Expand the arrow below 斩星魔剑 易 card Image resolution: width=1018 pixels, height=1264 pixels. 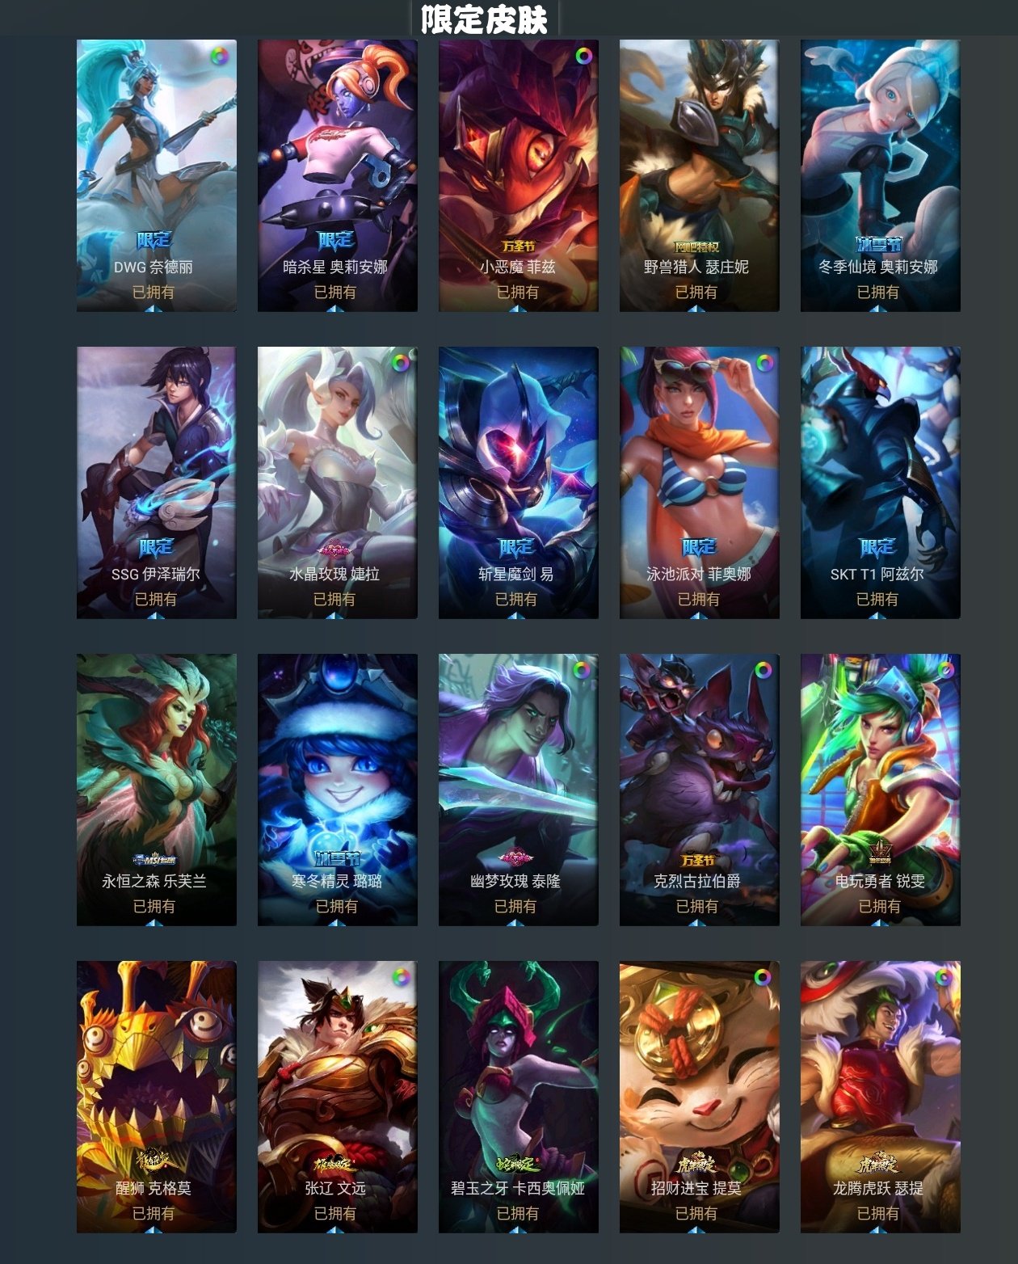(518, 616)
